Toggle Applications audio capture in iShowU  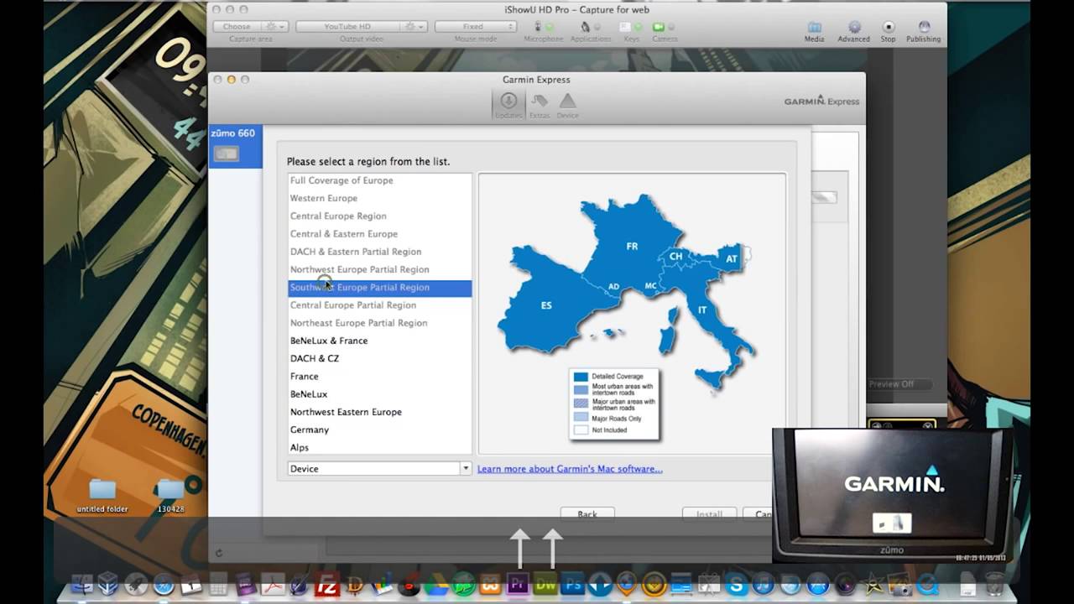[x=591, y=31]
